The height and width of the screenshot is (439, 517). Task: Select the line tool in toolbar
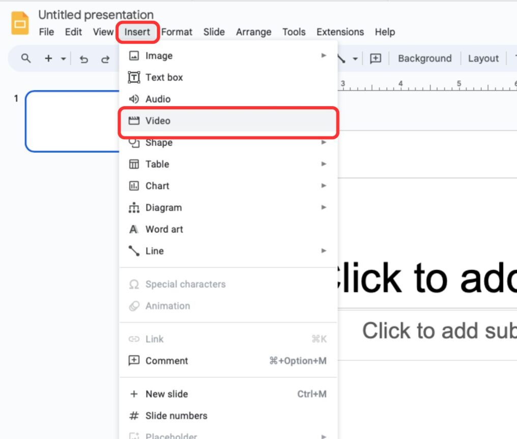(x=341, y=58)
